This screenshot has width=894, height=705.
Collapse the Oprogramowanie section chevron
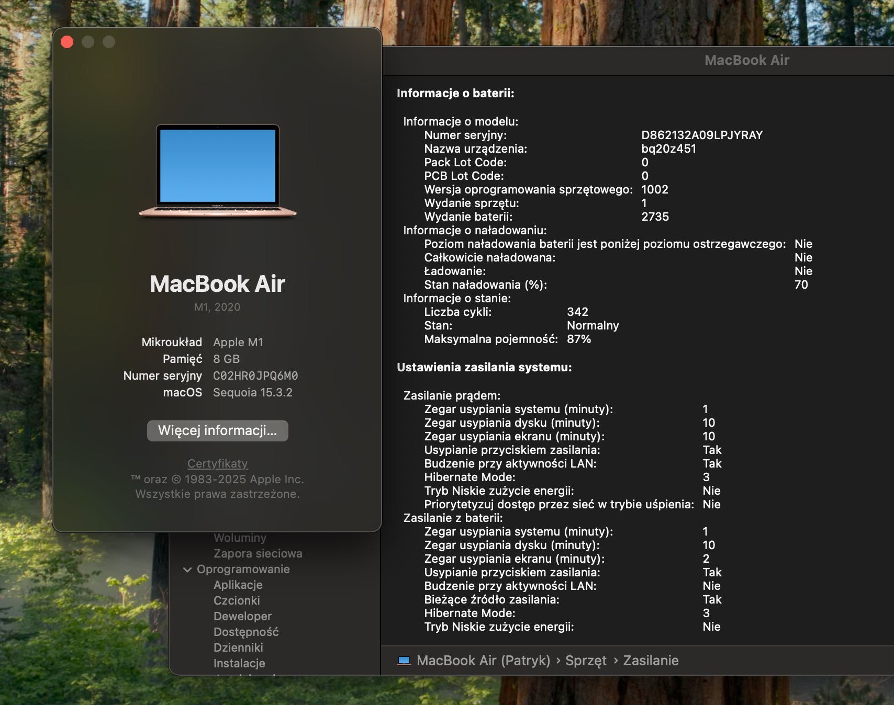coord(187,570)
